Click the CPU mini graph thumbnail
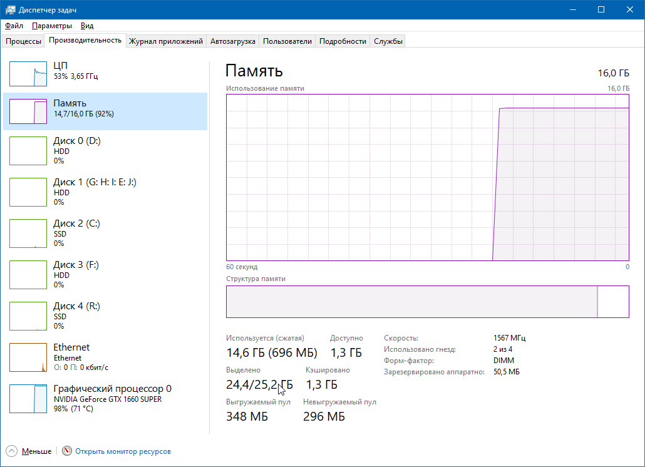This screenshot has height=467, width=645. (x=28, y=74)
